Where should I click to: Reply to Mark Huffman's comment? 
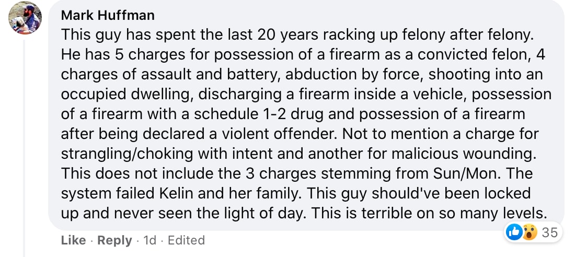tap(114, 240)
